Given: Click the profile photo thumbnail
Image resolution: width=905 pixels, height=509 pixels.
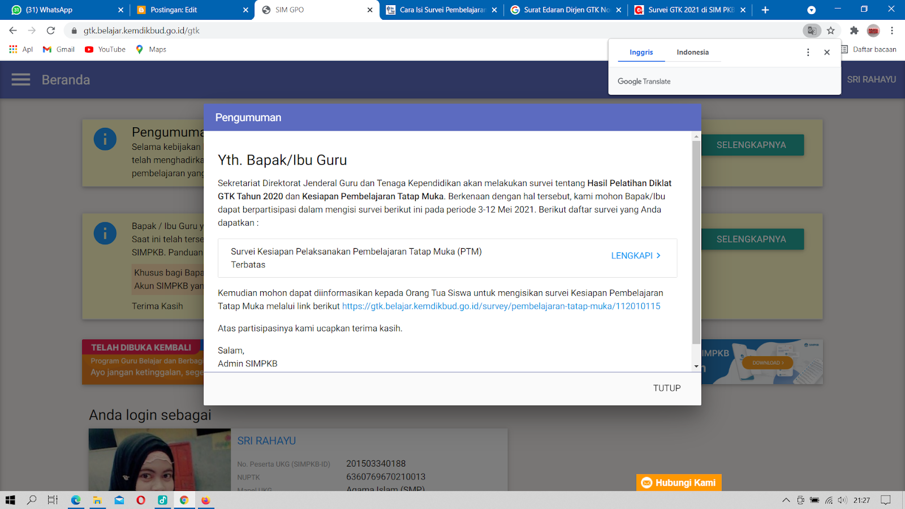Looking at the screenshot, I should tap(160, 459).
